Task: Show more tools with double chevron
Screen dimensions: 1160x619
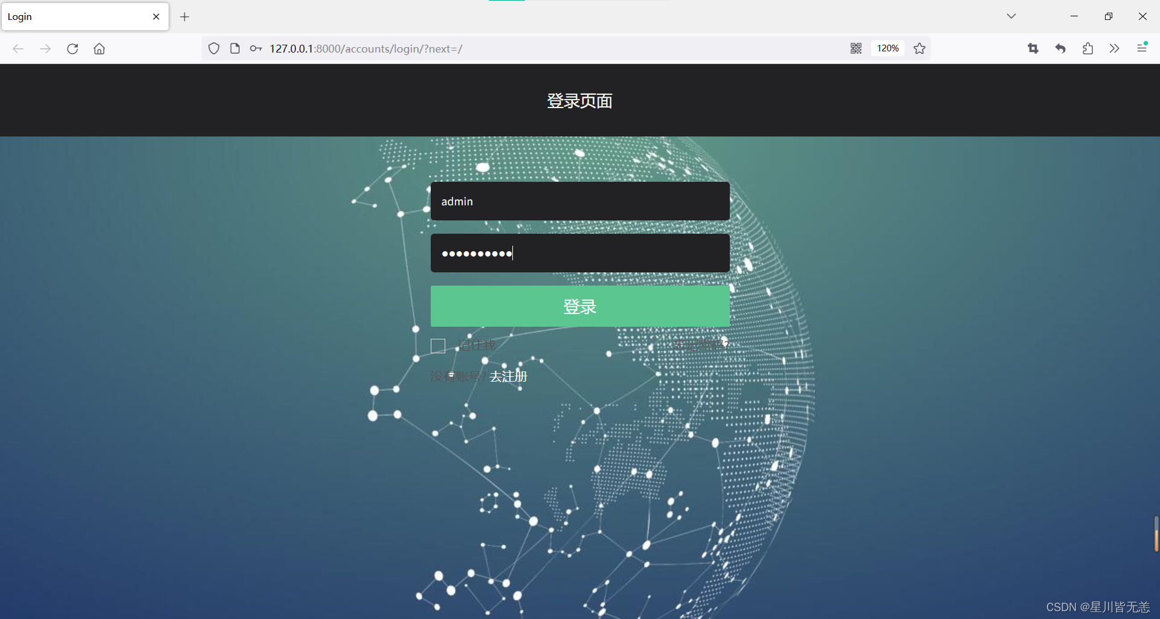Action: 1115,48
